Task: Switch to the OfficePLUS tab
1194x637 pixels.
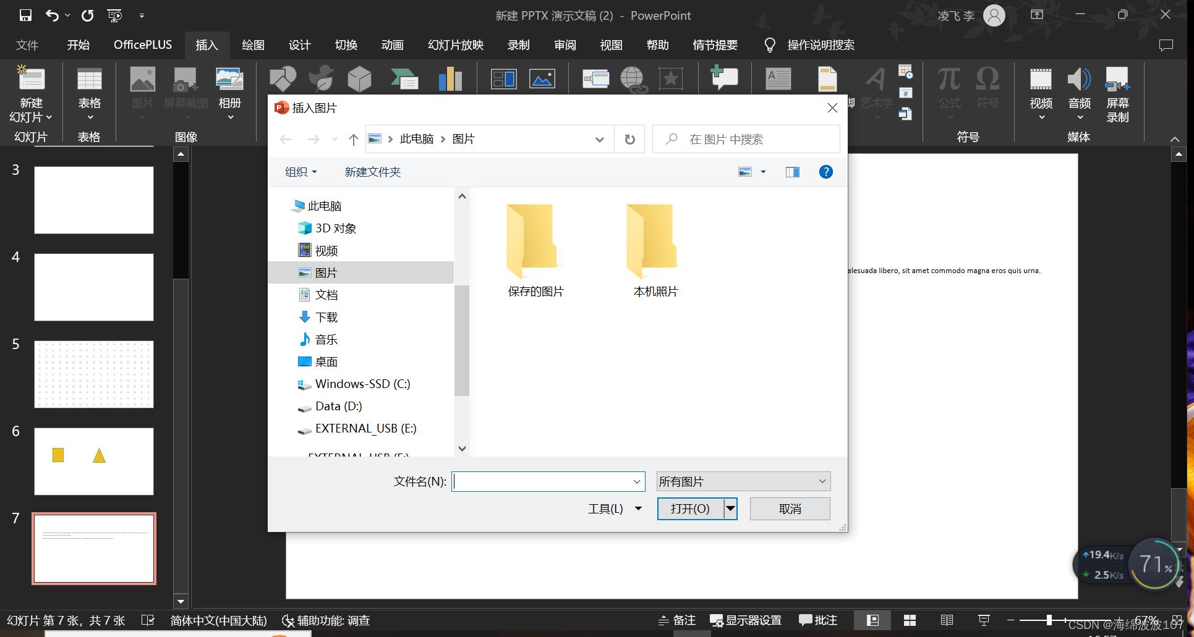Action: [143, 45]
